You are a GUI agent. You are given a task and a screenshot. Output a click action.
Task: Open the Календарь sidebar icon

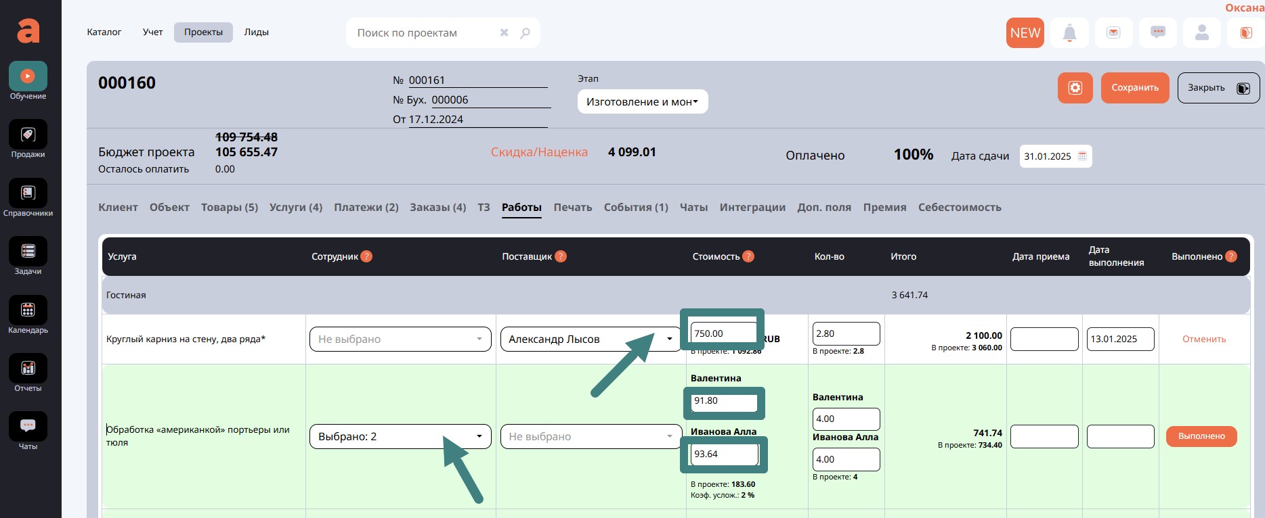[28, 310]
